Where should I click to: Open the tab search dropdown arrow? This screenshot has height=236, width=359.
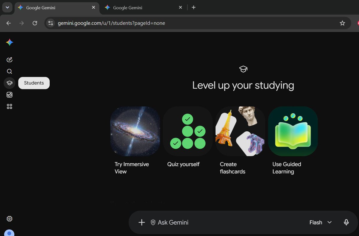(x=7, y=7)
